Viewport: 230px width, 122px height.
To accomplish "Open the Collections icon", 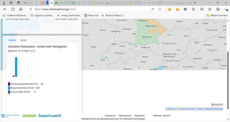I will click(x=218, y=9).
